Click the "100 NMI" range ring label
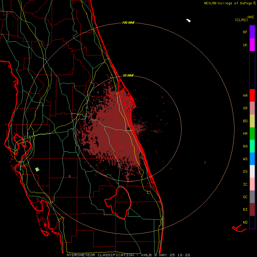This screenshot has width=257, height=257. (x=128, y=23)
